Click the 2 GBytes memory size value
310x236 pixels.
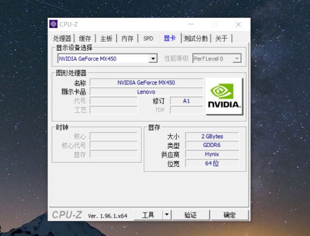(212, 136)
